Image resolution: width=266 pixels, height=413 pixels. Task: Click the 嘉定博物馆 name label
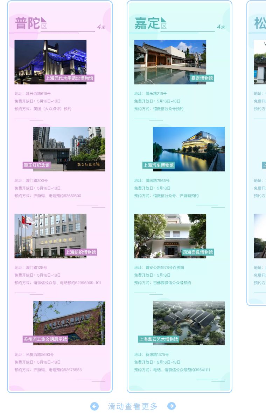click(x=202, y=78)
